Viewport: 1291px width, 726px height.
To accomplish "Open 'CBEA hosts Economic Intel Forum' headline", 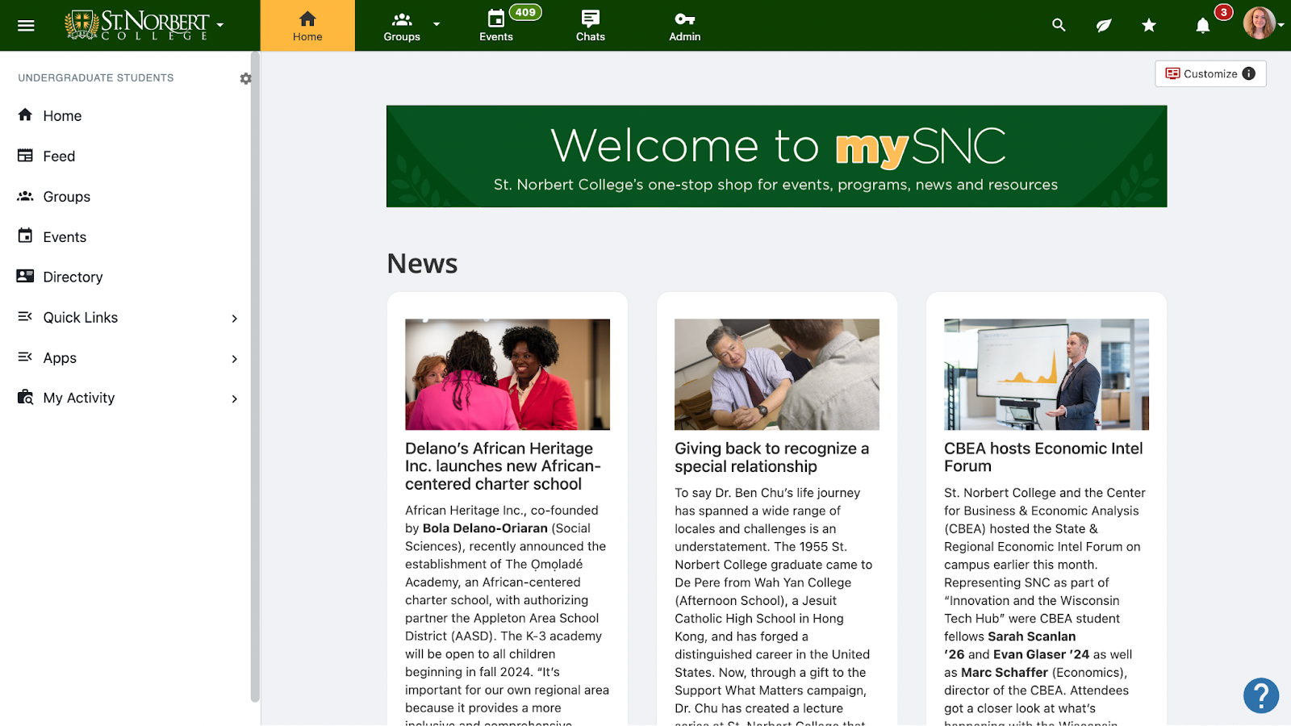I will click(1043, 457).
